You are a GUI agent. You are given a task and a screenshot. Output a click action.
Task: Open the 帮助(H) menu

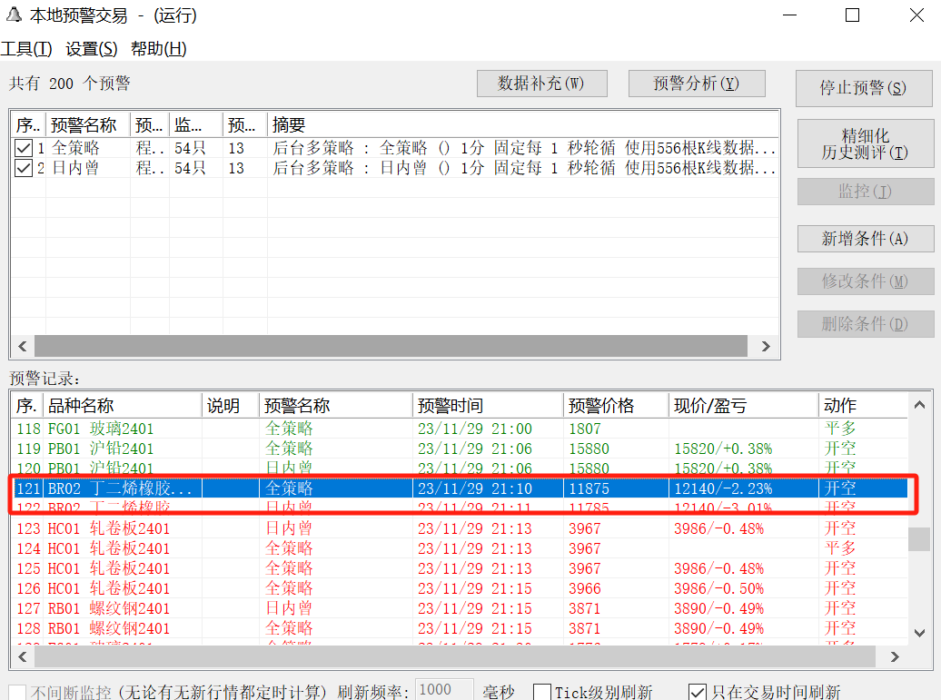pos(158,49)
